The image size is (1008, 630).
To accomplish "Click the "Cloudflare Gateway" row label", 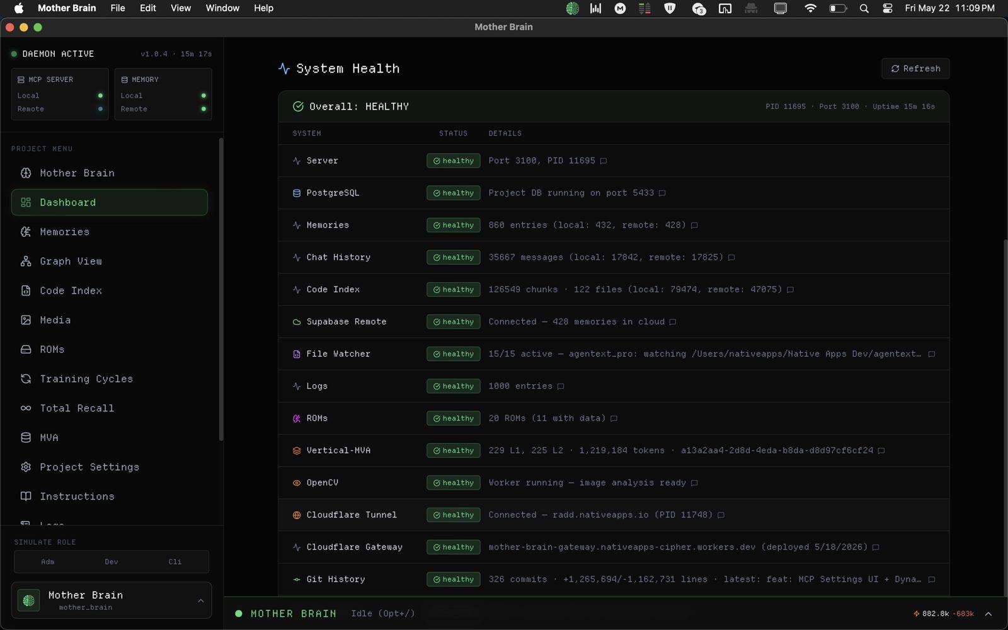I will point(355,547).
